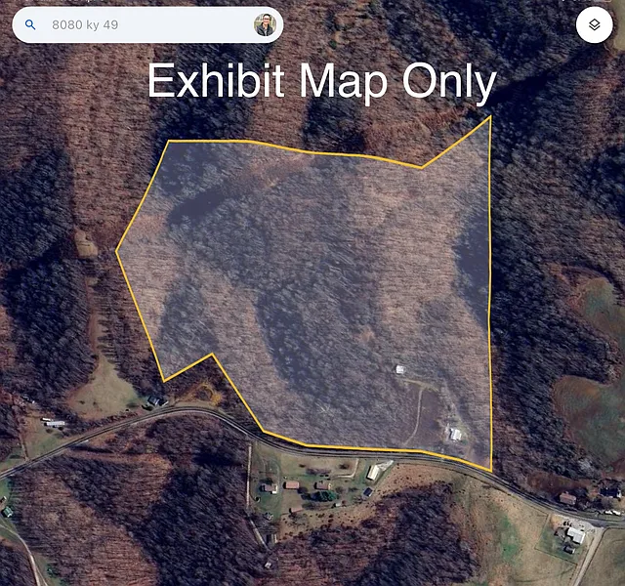Select the long white barn south of road
Screen dimensions: 625x586
373,473
